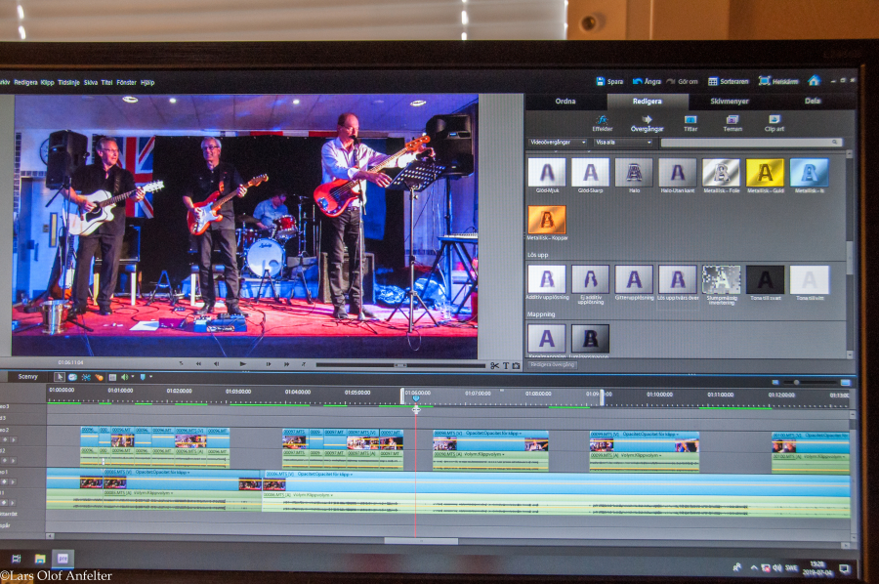Open File Explorer in the taskbar
This screenshot has height=584, width=879.
pos(40,559)
